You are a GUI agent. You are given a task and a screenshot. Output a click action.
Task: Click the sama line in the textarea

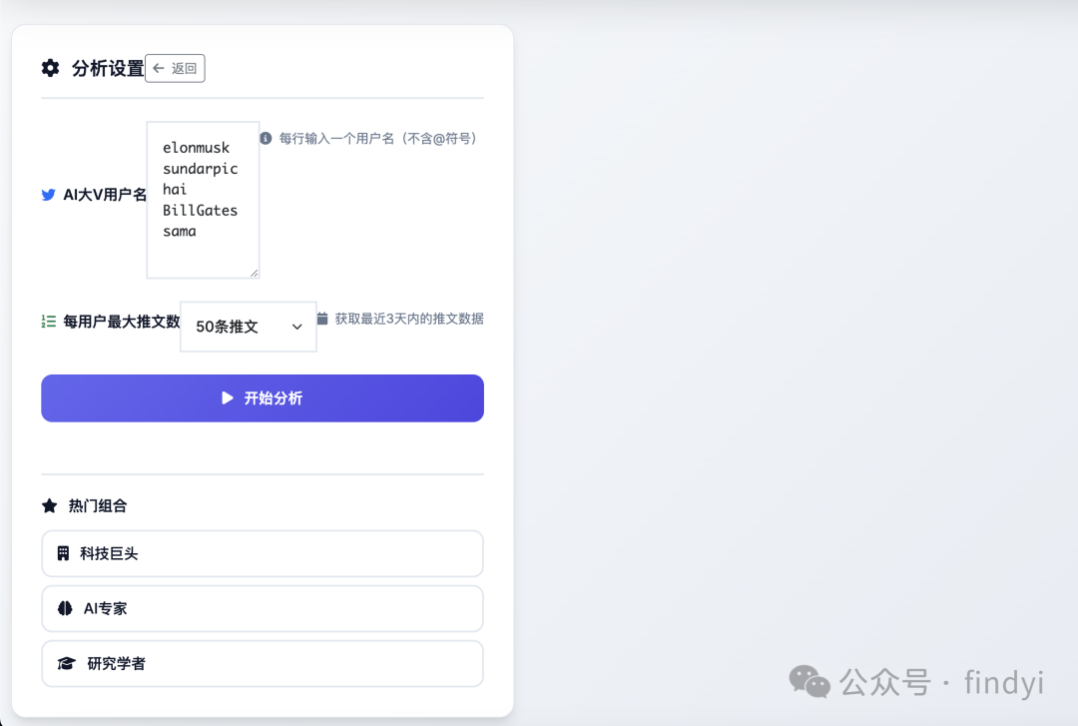pyautogui.click(x=180, y=232)
